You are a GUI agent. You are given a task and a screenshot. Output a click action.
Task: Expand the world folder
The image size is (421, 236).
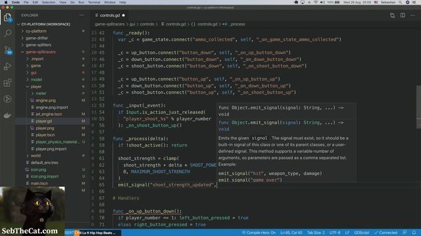click(36, 155)
